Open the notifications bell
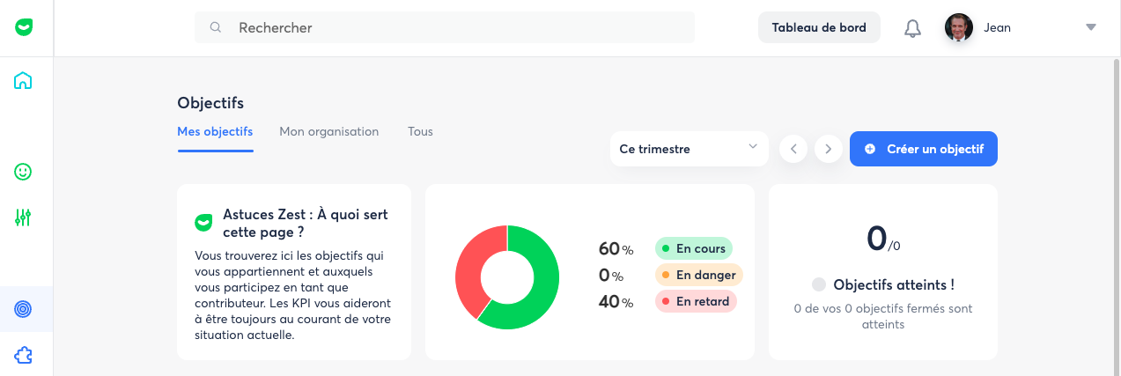The image size is (1121, 376). click(912, 28)
